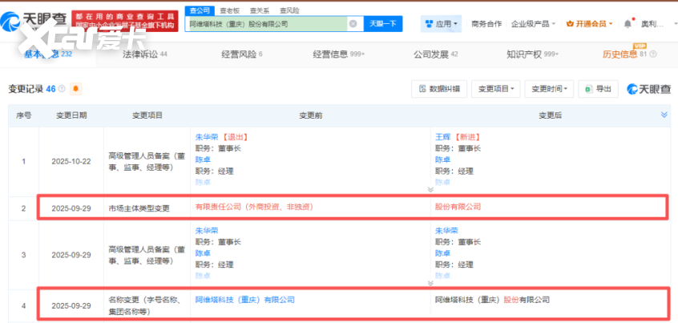678x323 pixels.
Task: Switch to 经营信息 tab
Action: [x=338, y=54]
